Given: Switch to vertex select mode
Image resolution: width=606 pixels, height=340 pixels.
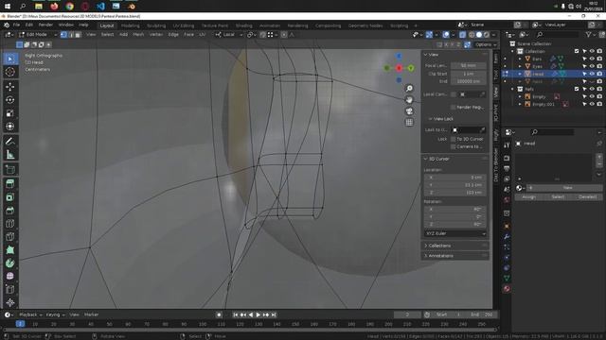Looking at the screenshot, I should [x=63, y=35].
